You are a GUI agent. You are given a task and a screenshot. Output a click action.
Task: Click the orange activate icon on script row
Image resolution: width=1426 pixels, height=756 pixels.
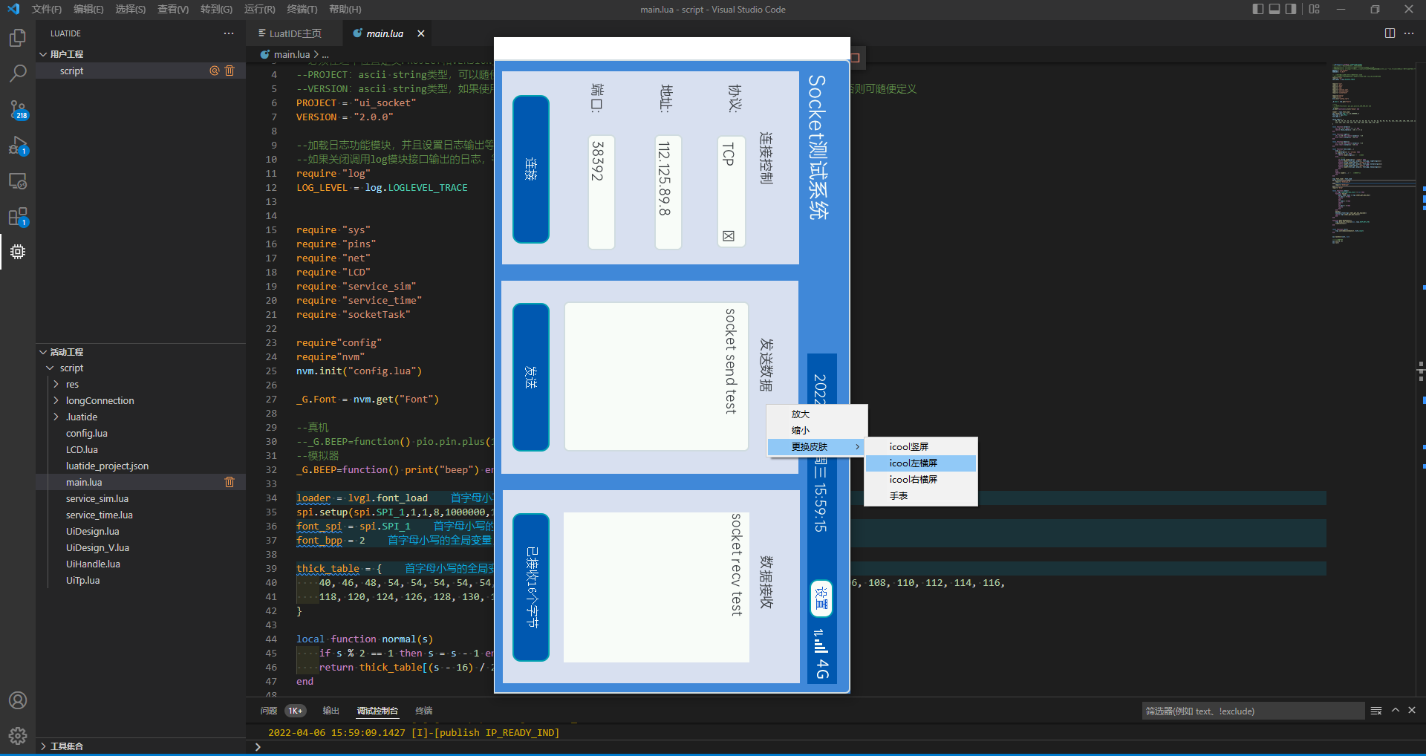click(214, 71)
